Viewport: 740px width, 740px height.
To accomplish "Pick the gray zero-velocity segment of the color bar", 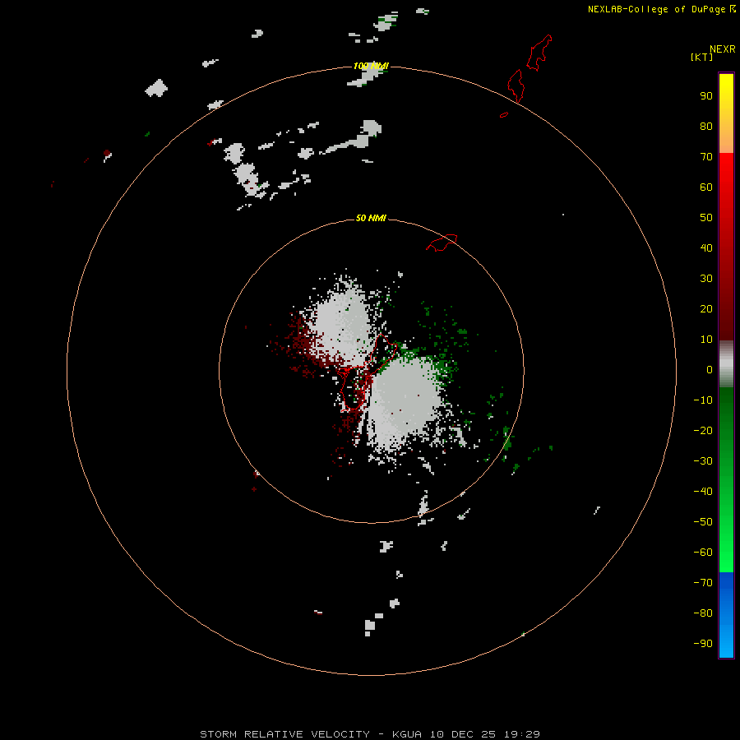I will pos(726,364).
